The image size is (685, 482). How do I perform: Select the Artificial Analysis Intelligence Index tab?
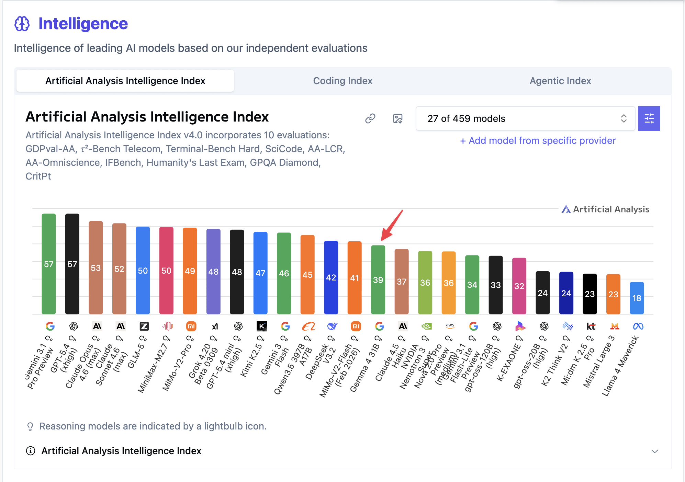coord(125,81)
